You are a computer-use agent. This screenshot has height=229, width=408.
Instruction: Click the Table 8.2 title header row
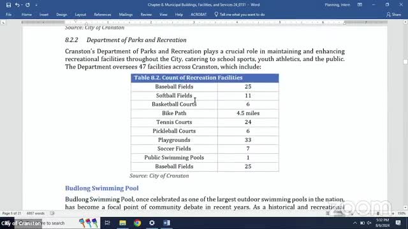205,78
